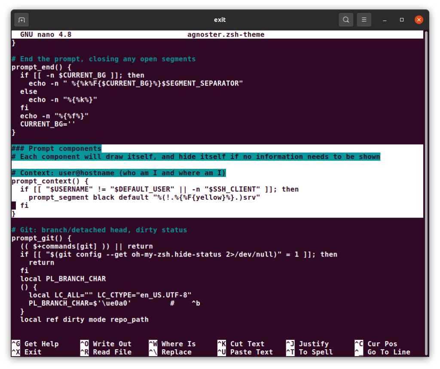
Task: Click Paste Text in the footer
Action: (251, 352)
